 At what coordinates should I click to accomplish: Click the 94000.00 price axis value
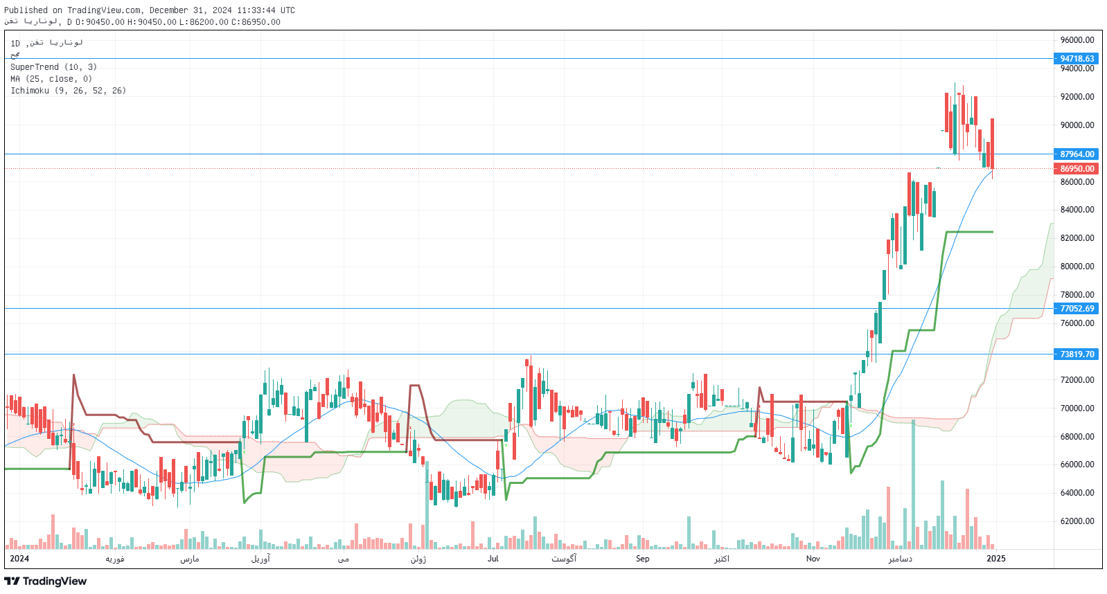click(1077, 69)
